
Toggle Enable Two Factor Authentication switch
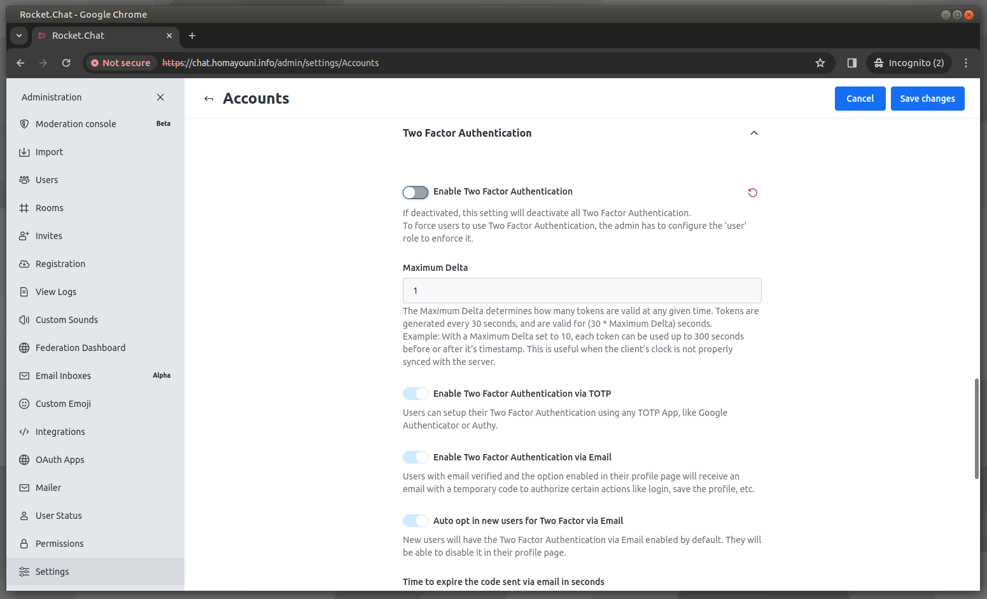pos(416,193)
